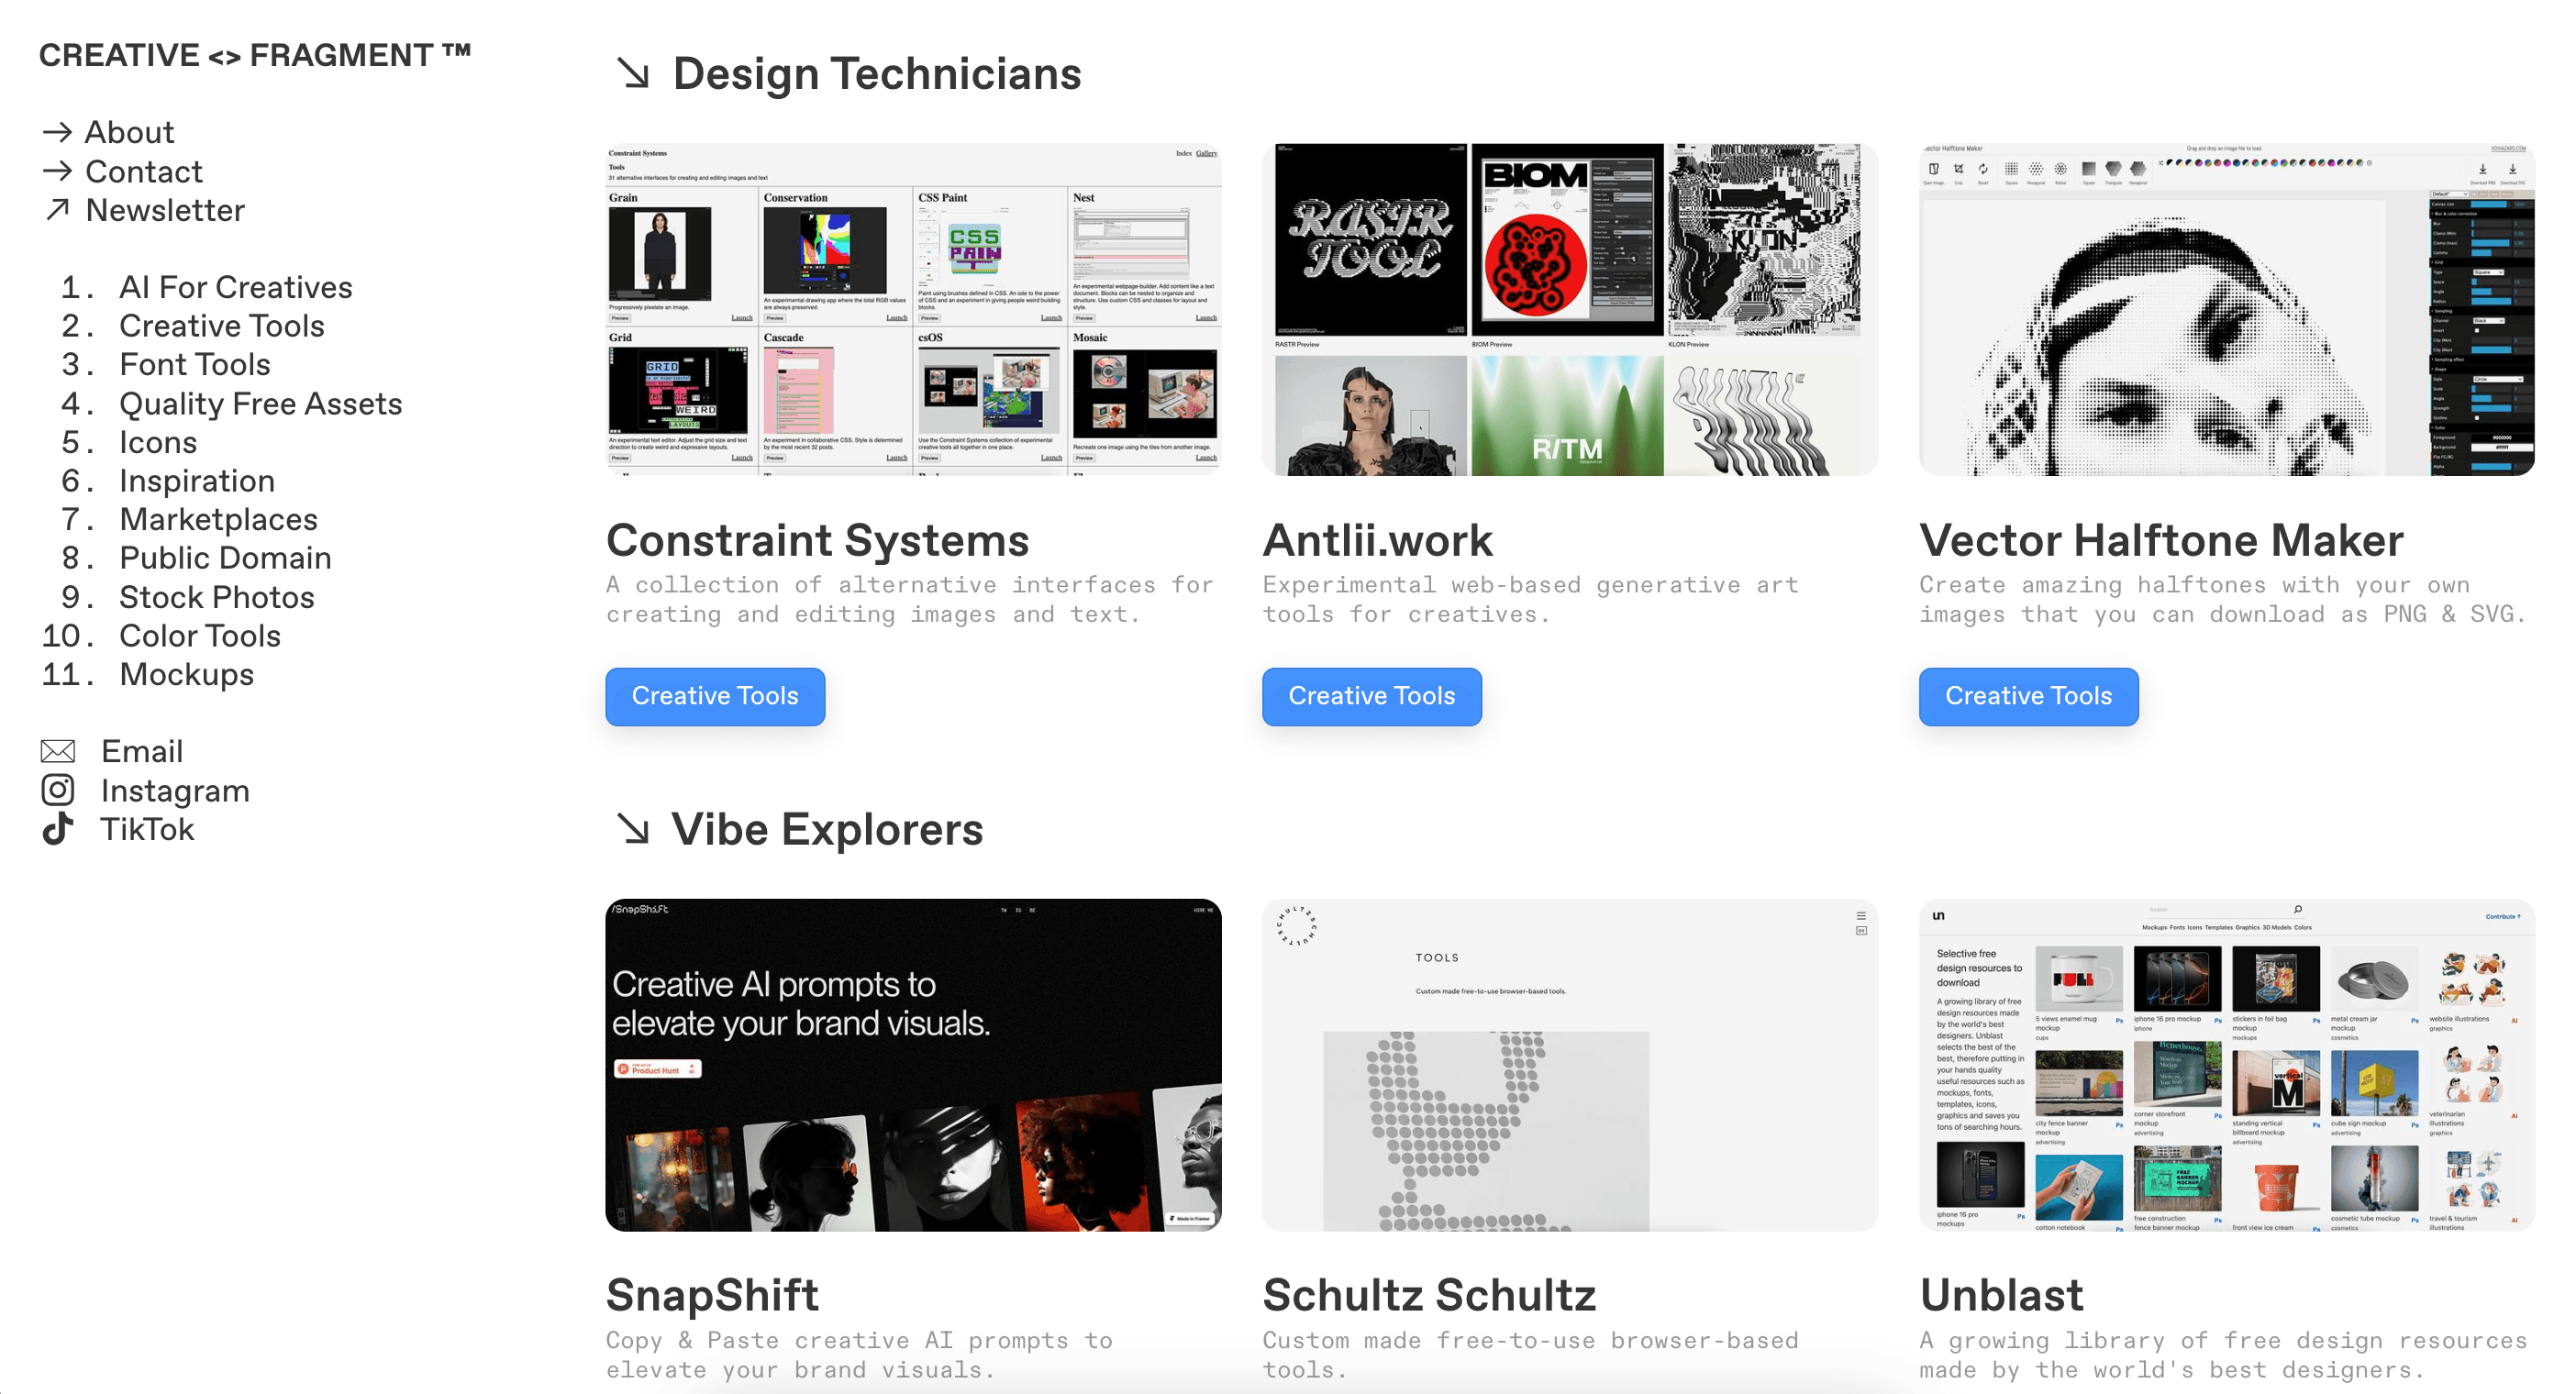Click the arrow icon before Design Technicians

pos(634,73)
